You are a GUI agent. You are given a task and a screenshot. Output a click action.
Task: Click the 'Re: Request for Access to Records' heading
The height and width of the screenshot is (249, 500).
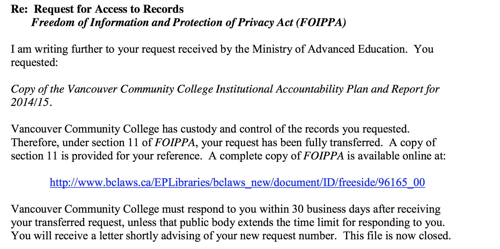(x=97, y=9)
